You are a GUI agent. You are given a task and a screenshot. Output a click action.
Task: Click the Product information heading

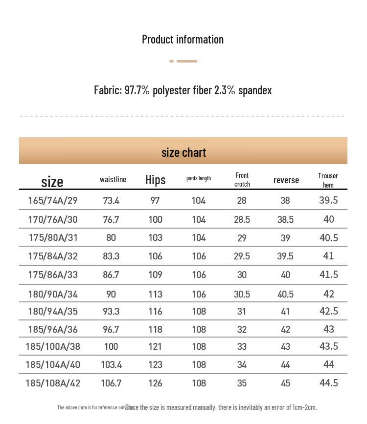[183, 40]
